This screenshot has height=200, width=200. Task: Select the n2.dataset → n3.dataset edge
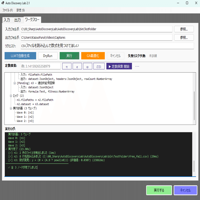[33, 104]
